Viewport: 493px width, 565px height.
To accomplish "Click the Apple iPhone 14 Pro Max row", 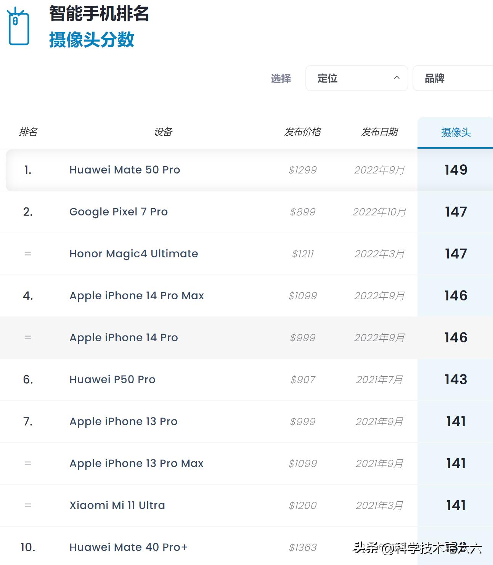I will click(x=136, y=295).
